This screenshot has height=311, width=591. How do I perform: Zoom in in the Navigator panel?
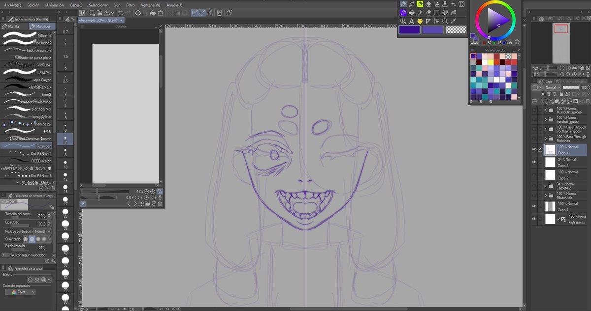tap(568, 68)
